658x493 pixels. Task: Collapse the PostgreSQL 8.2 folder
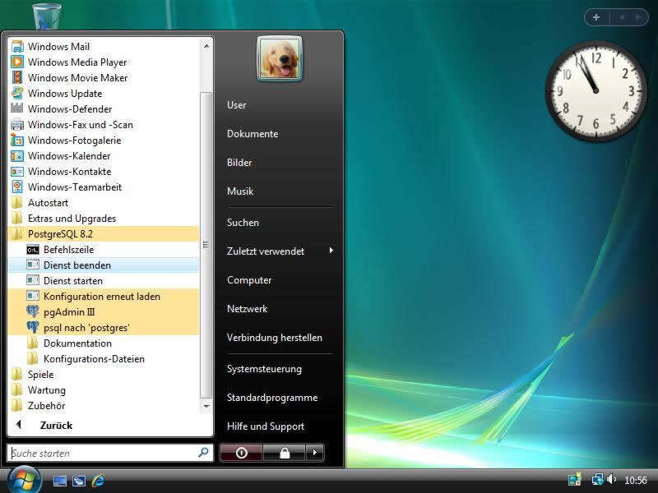104,234
